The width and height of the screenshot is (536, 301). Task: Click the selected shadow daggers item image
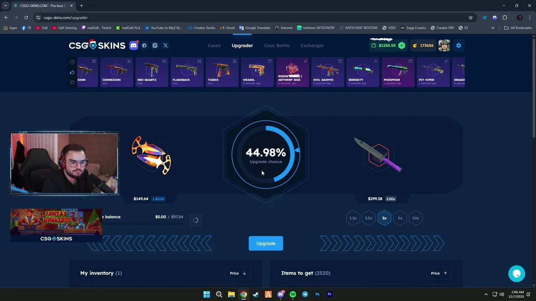[x=152, y=155]
